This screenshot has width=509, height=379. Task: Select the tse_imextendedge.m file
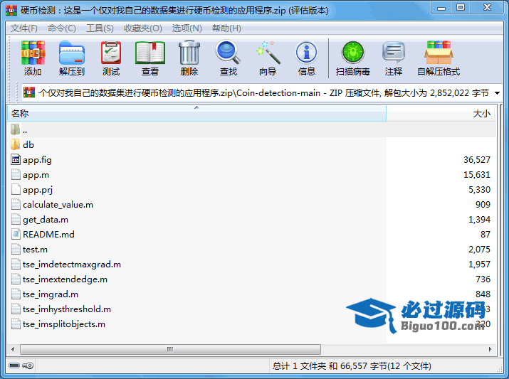65,279
